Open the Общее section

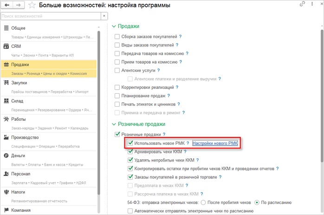coord(49,33)
